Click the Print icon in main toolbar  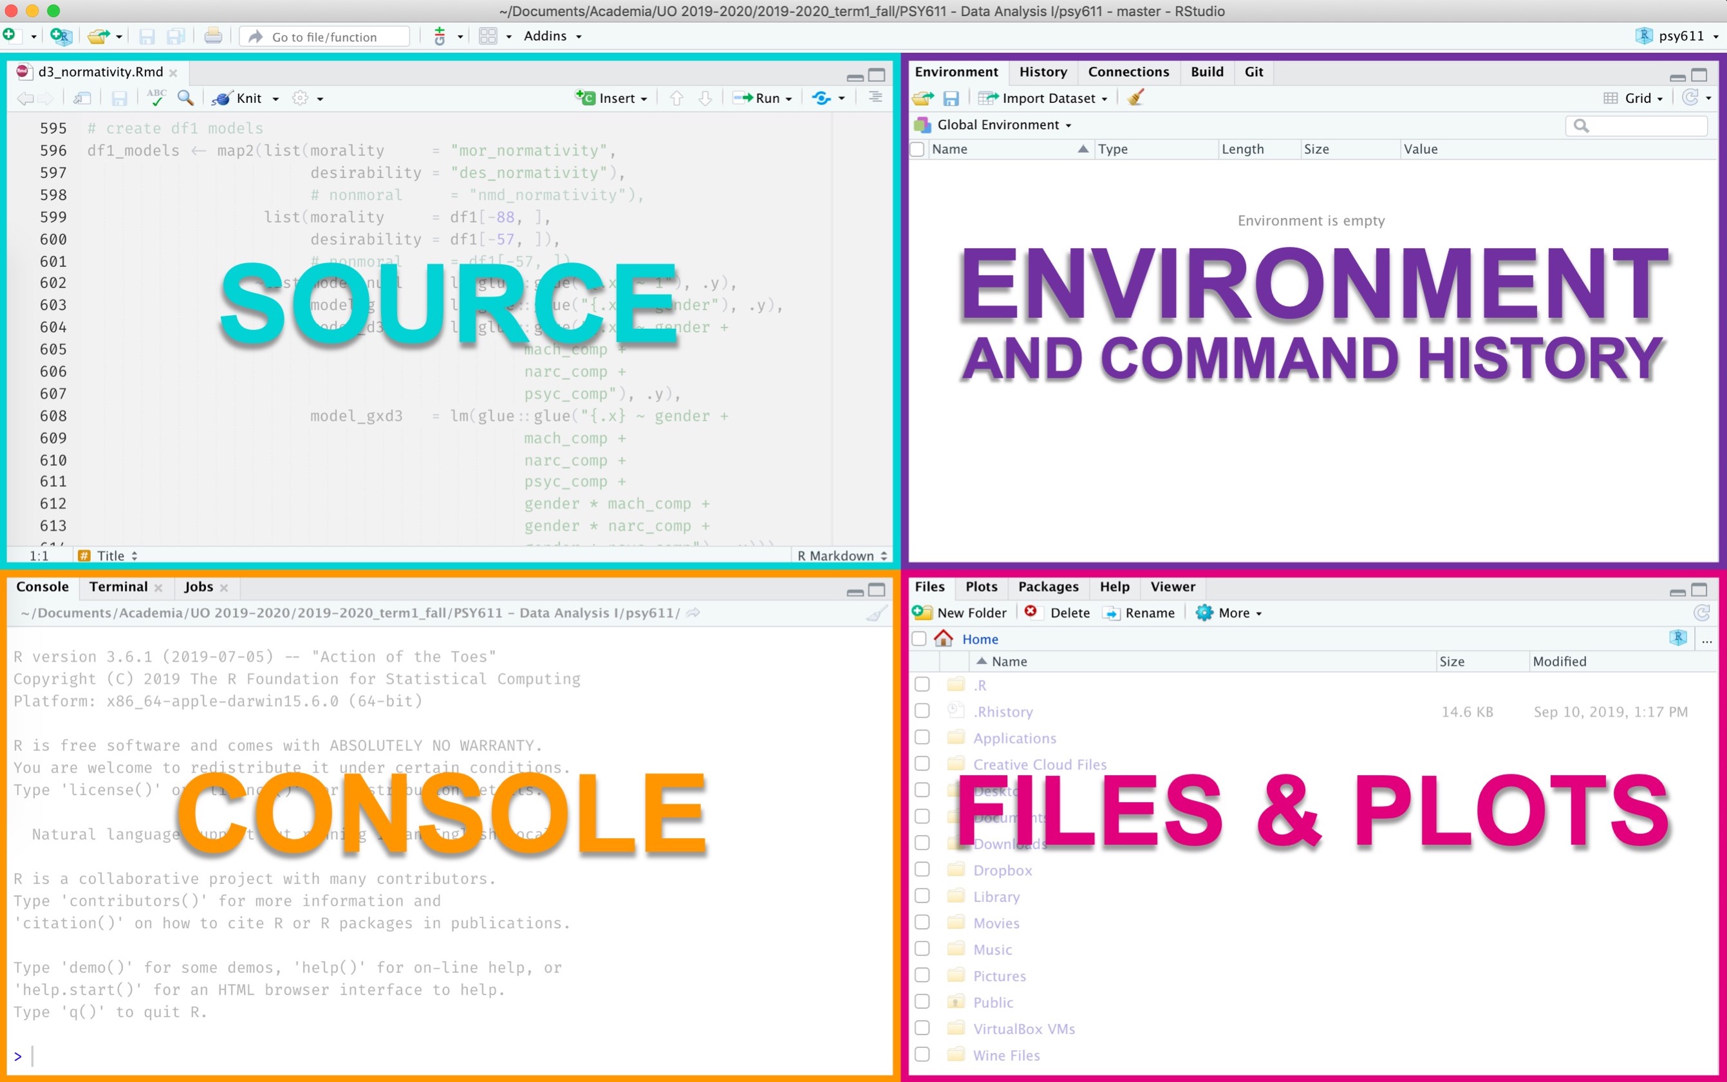(x=212, y=36)
